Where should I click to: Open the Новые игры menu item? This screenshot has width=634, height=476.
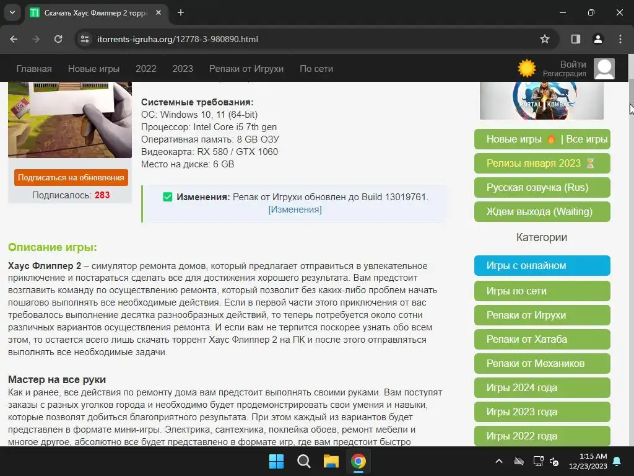tap(94, 69)
